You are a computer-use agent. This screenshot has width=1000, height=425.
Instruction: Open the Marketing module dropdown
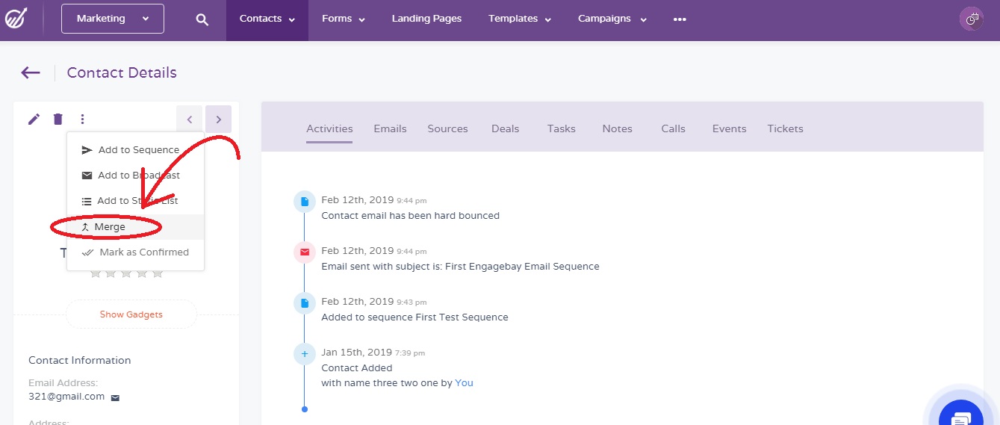113,19
